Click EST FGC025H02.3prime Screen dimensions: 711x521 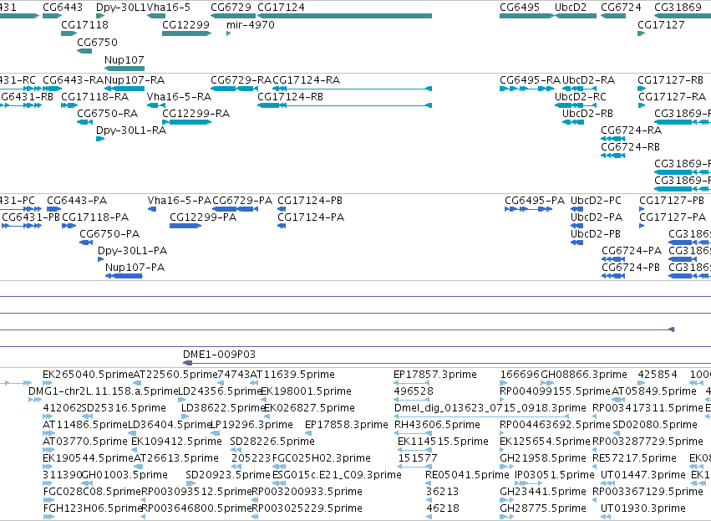321,458
